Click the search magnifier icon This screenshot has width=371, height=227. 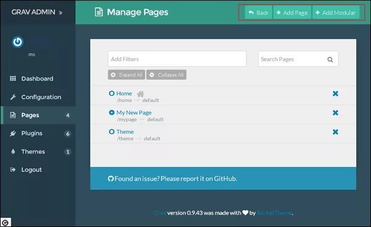pos(330,59)
